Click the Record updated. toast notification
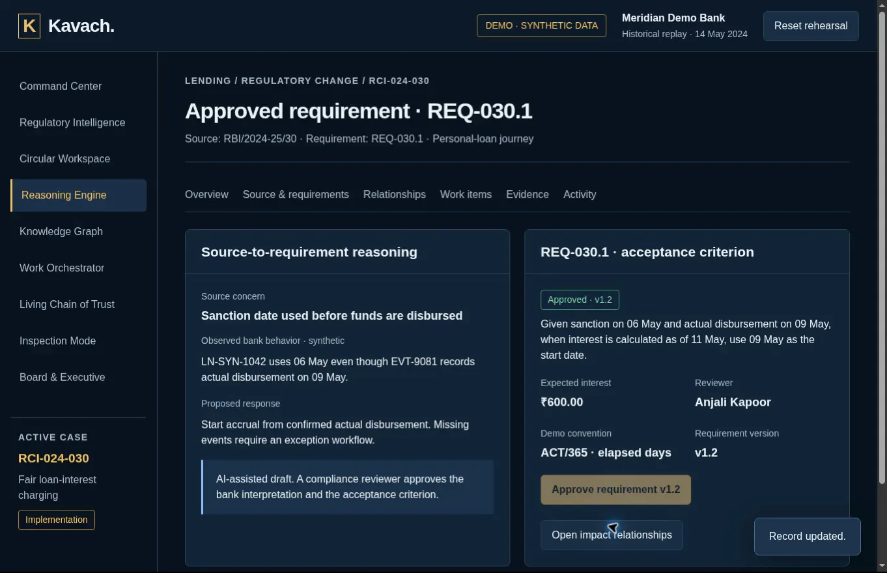The width and height of the screenshot is (887, 573). (x=808, y=537)
